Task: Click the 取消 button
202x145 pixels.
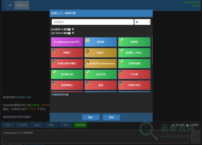Action: (111, 117)
